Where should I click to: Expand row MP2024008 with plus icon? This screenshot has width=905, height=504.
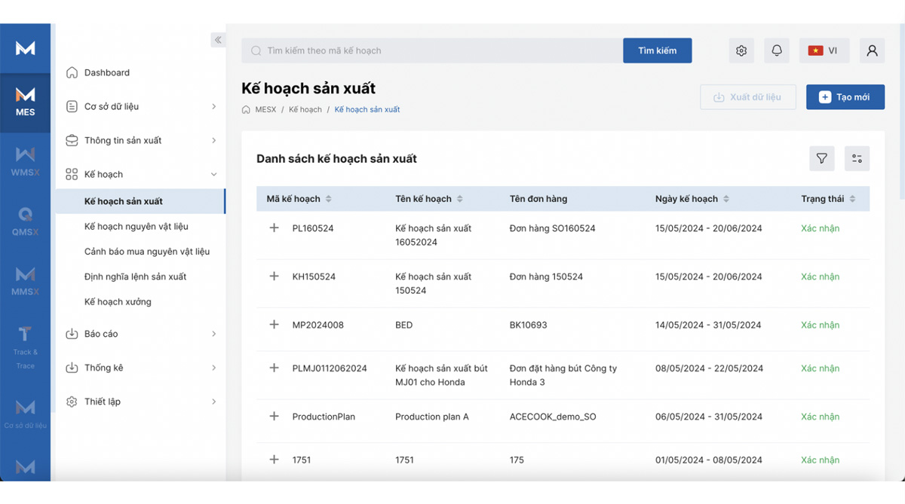[x=274, y=325]
